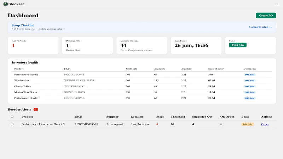This screenshot has height=159, width=283.
Task: Click the Dashboard page title
Action: click(x=23, y=16)
